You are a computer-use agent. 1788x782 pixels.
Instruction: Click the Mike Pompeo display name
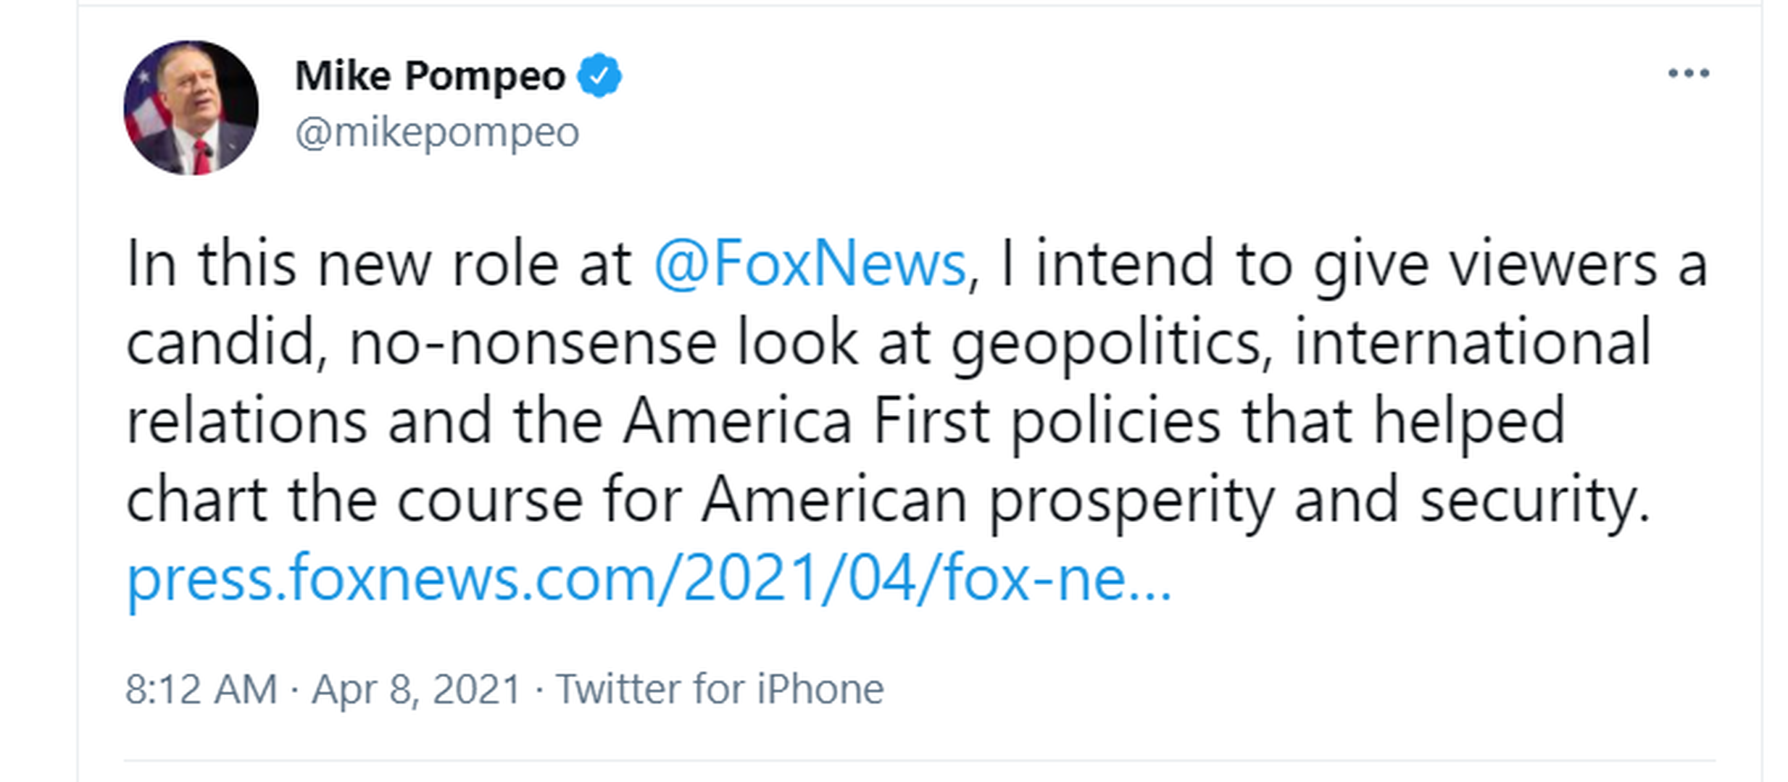point(430,75)
